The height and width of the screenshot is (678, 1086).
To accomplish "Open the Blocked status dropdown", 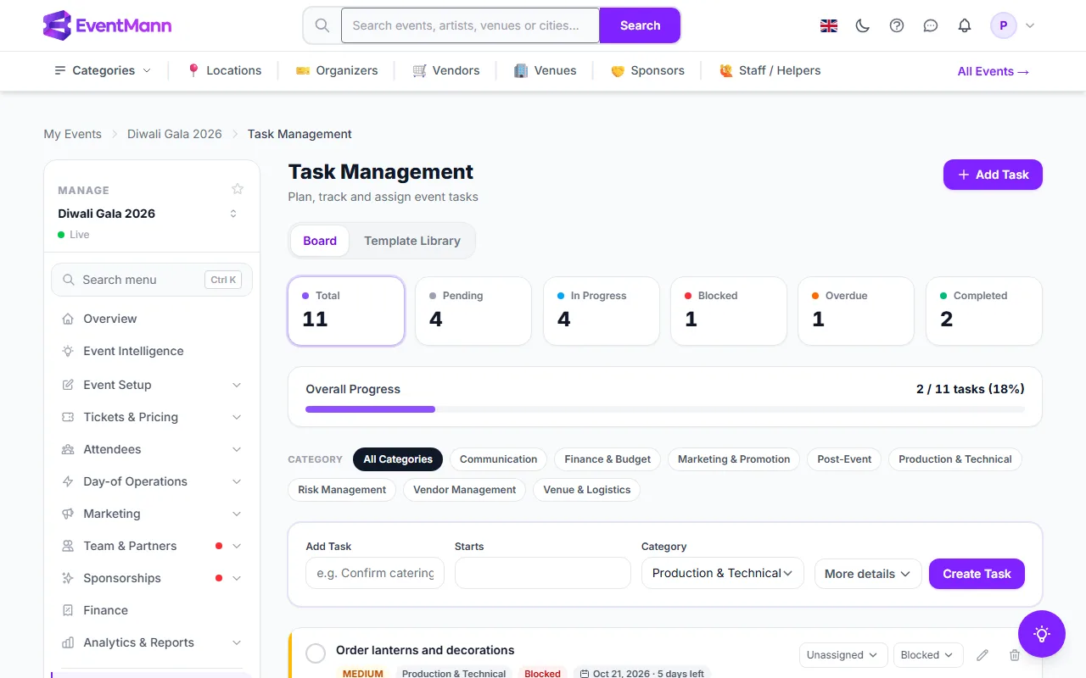I will coord(928,655).
